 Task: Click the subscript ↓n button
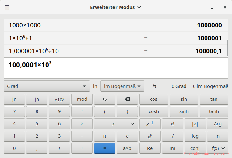[14, 99]
